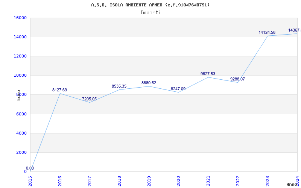Click the 16000 y-axis tick label

tap(20, 18)
